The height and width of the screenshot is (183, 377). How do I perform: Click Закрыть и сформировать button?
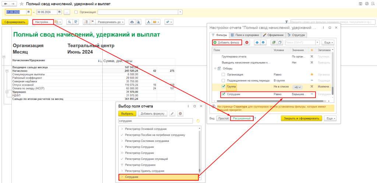301,118
